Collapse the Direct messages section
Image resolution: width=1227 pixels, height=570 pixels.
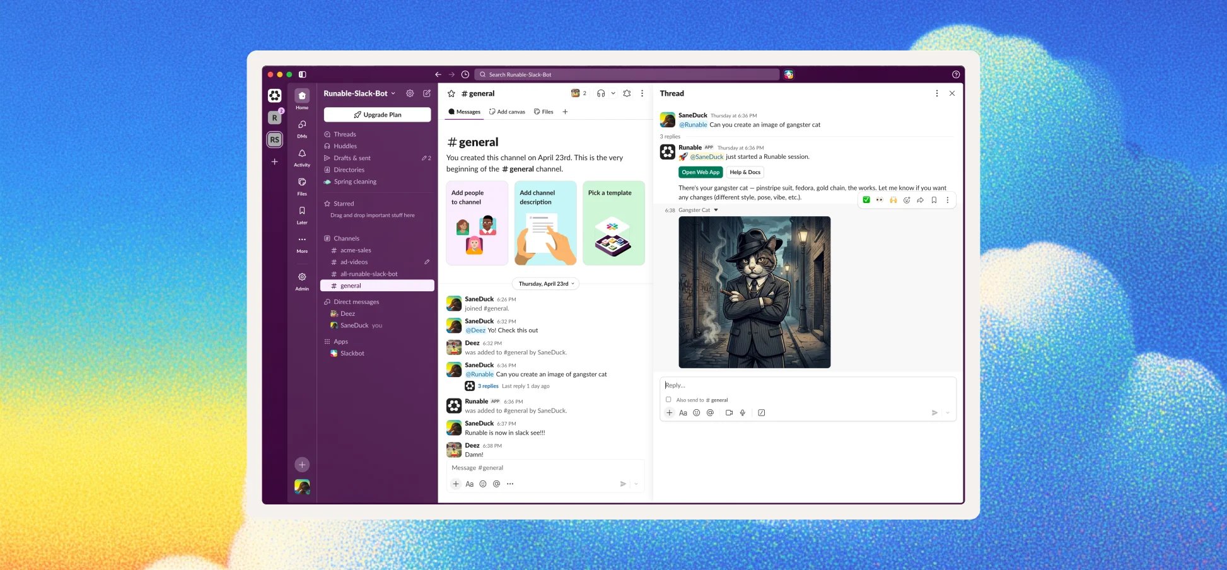coord(352,301)
